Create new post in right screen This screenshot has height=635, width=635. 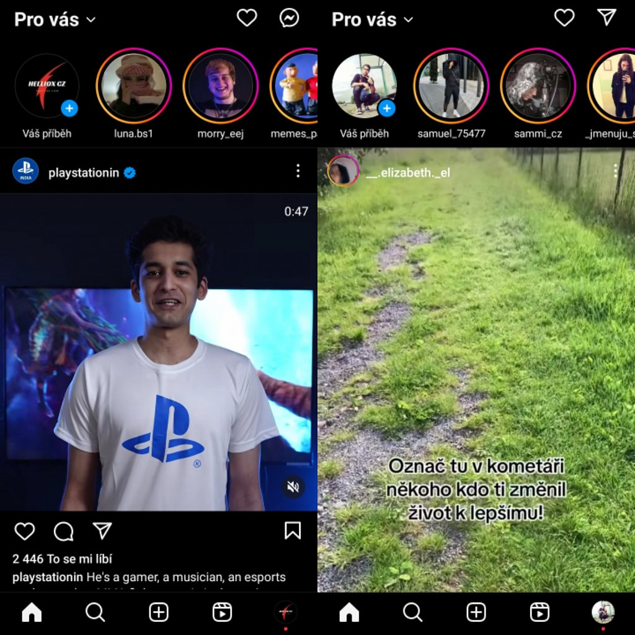coord(476,612)
